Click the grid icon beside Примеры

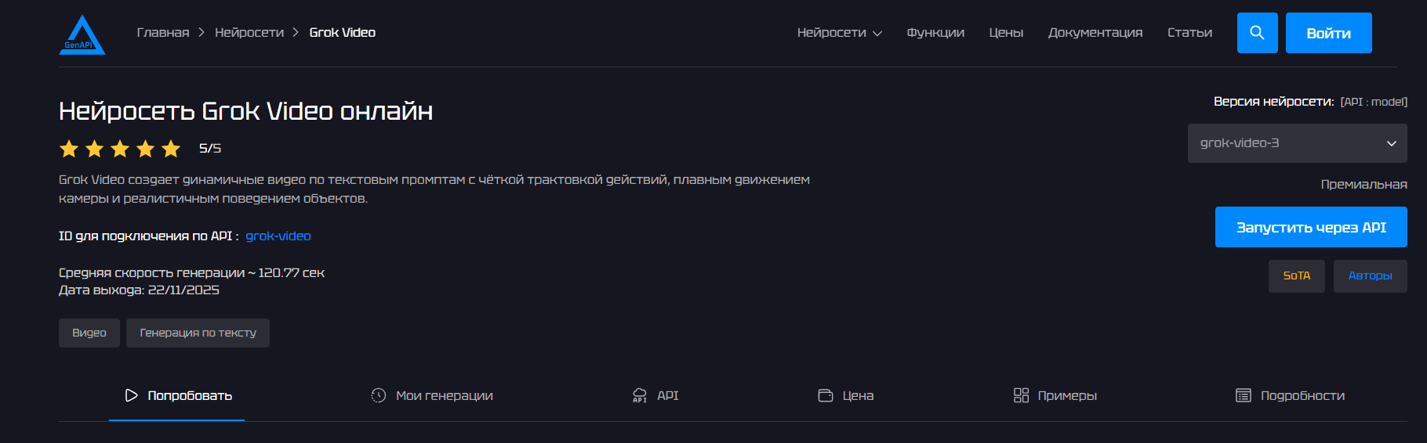click(x=1021, y=395)
